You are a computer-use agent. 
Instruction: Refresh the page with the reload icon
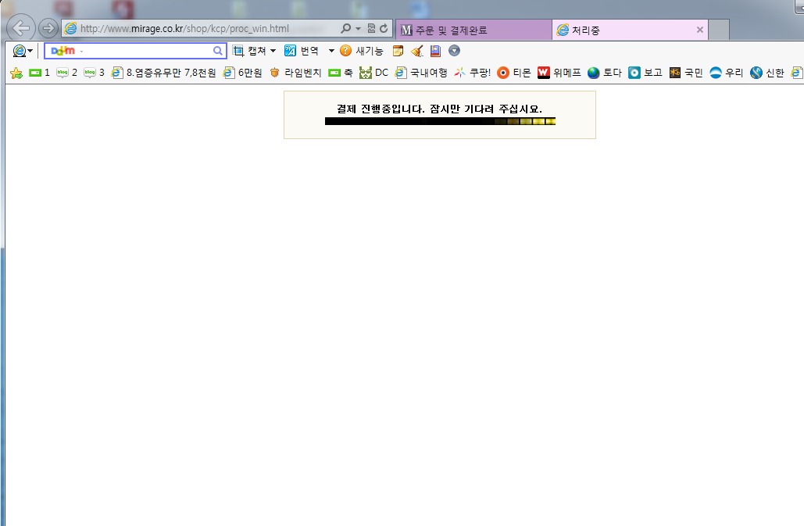384,29
